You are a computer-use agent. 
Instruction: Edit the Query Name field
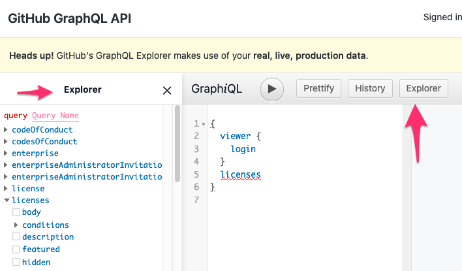click(55, 116)
